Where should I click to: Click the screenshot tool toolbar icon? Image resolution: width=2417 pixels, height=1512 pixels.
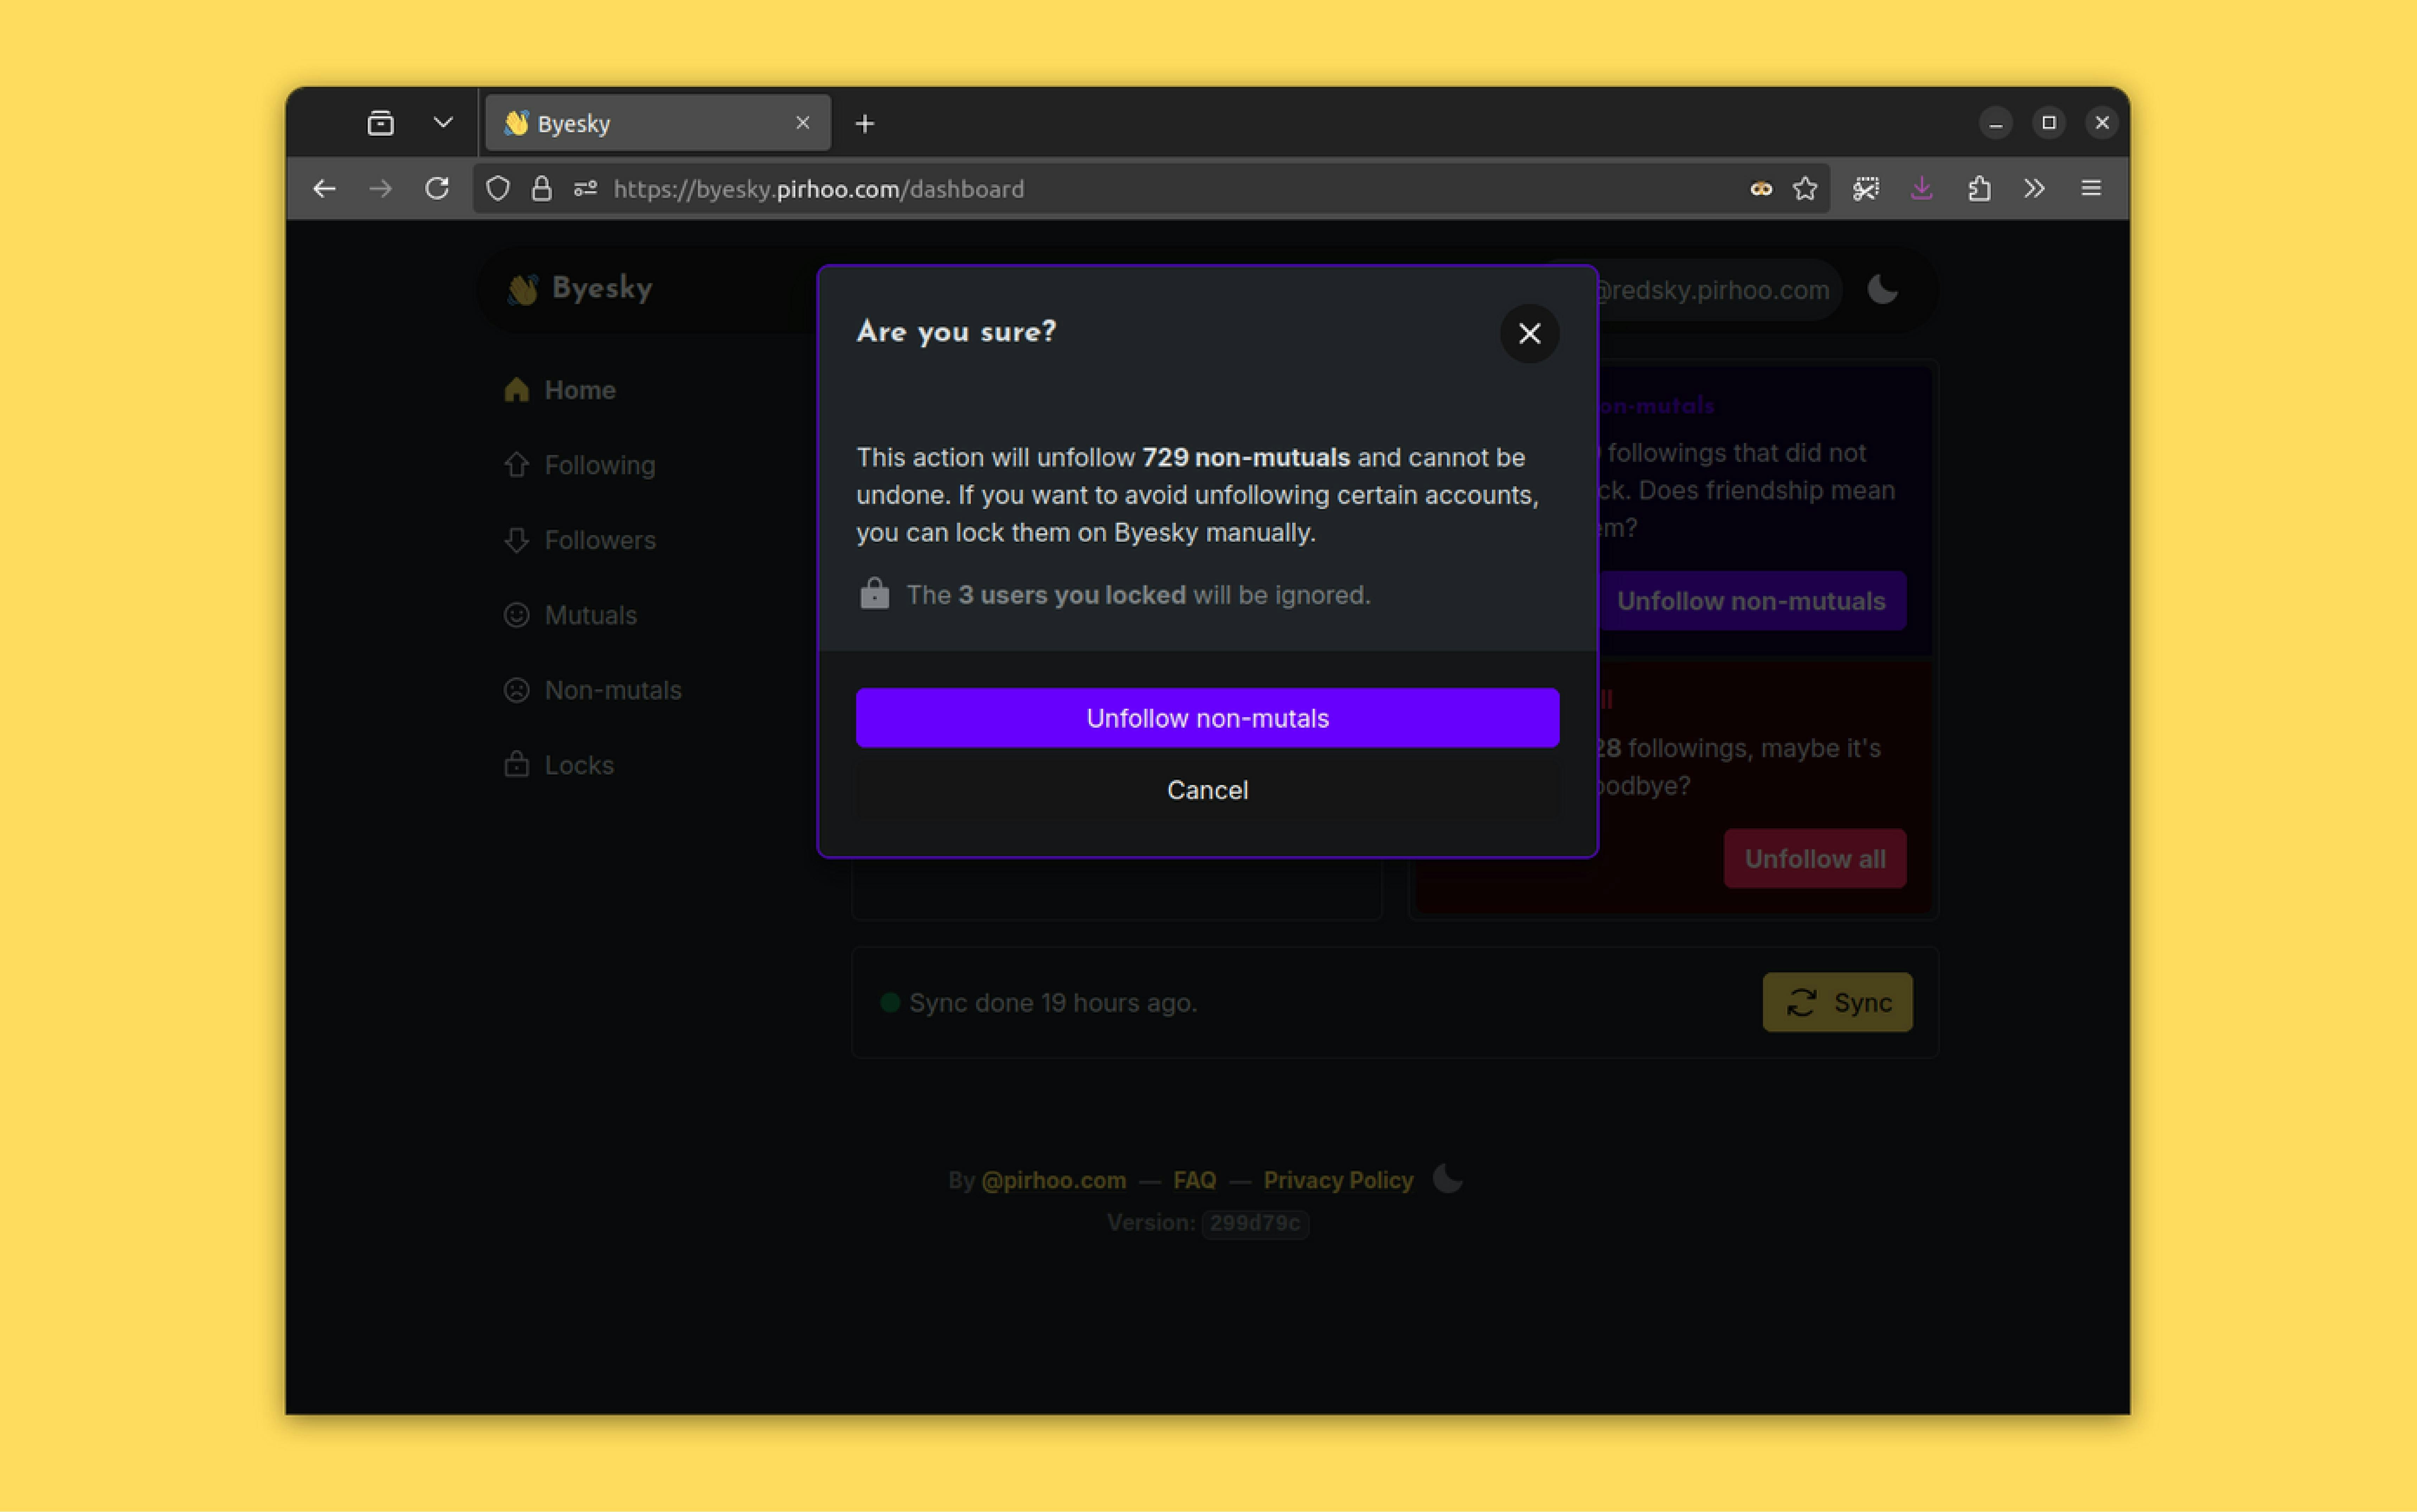tap(1866, 188)
